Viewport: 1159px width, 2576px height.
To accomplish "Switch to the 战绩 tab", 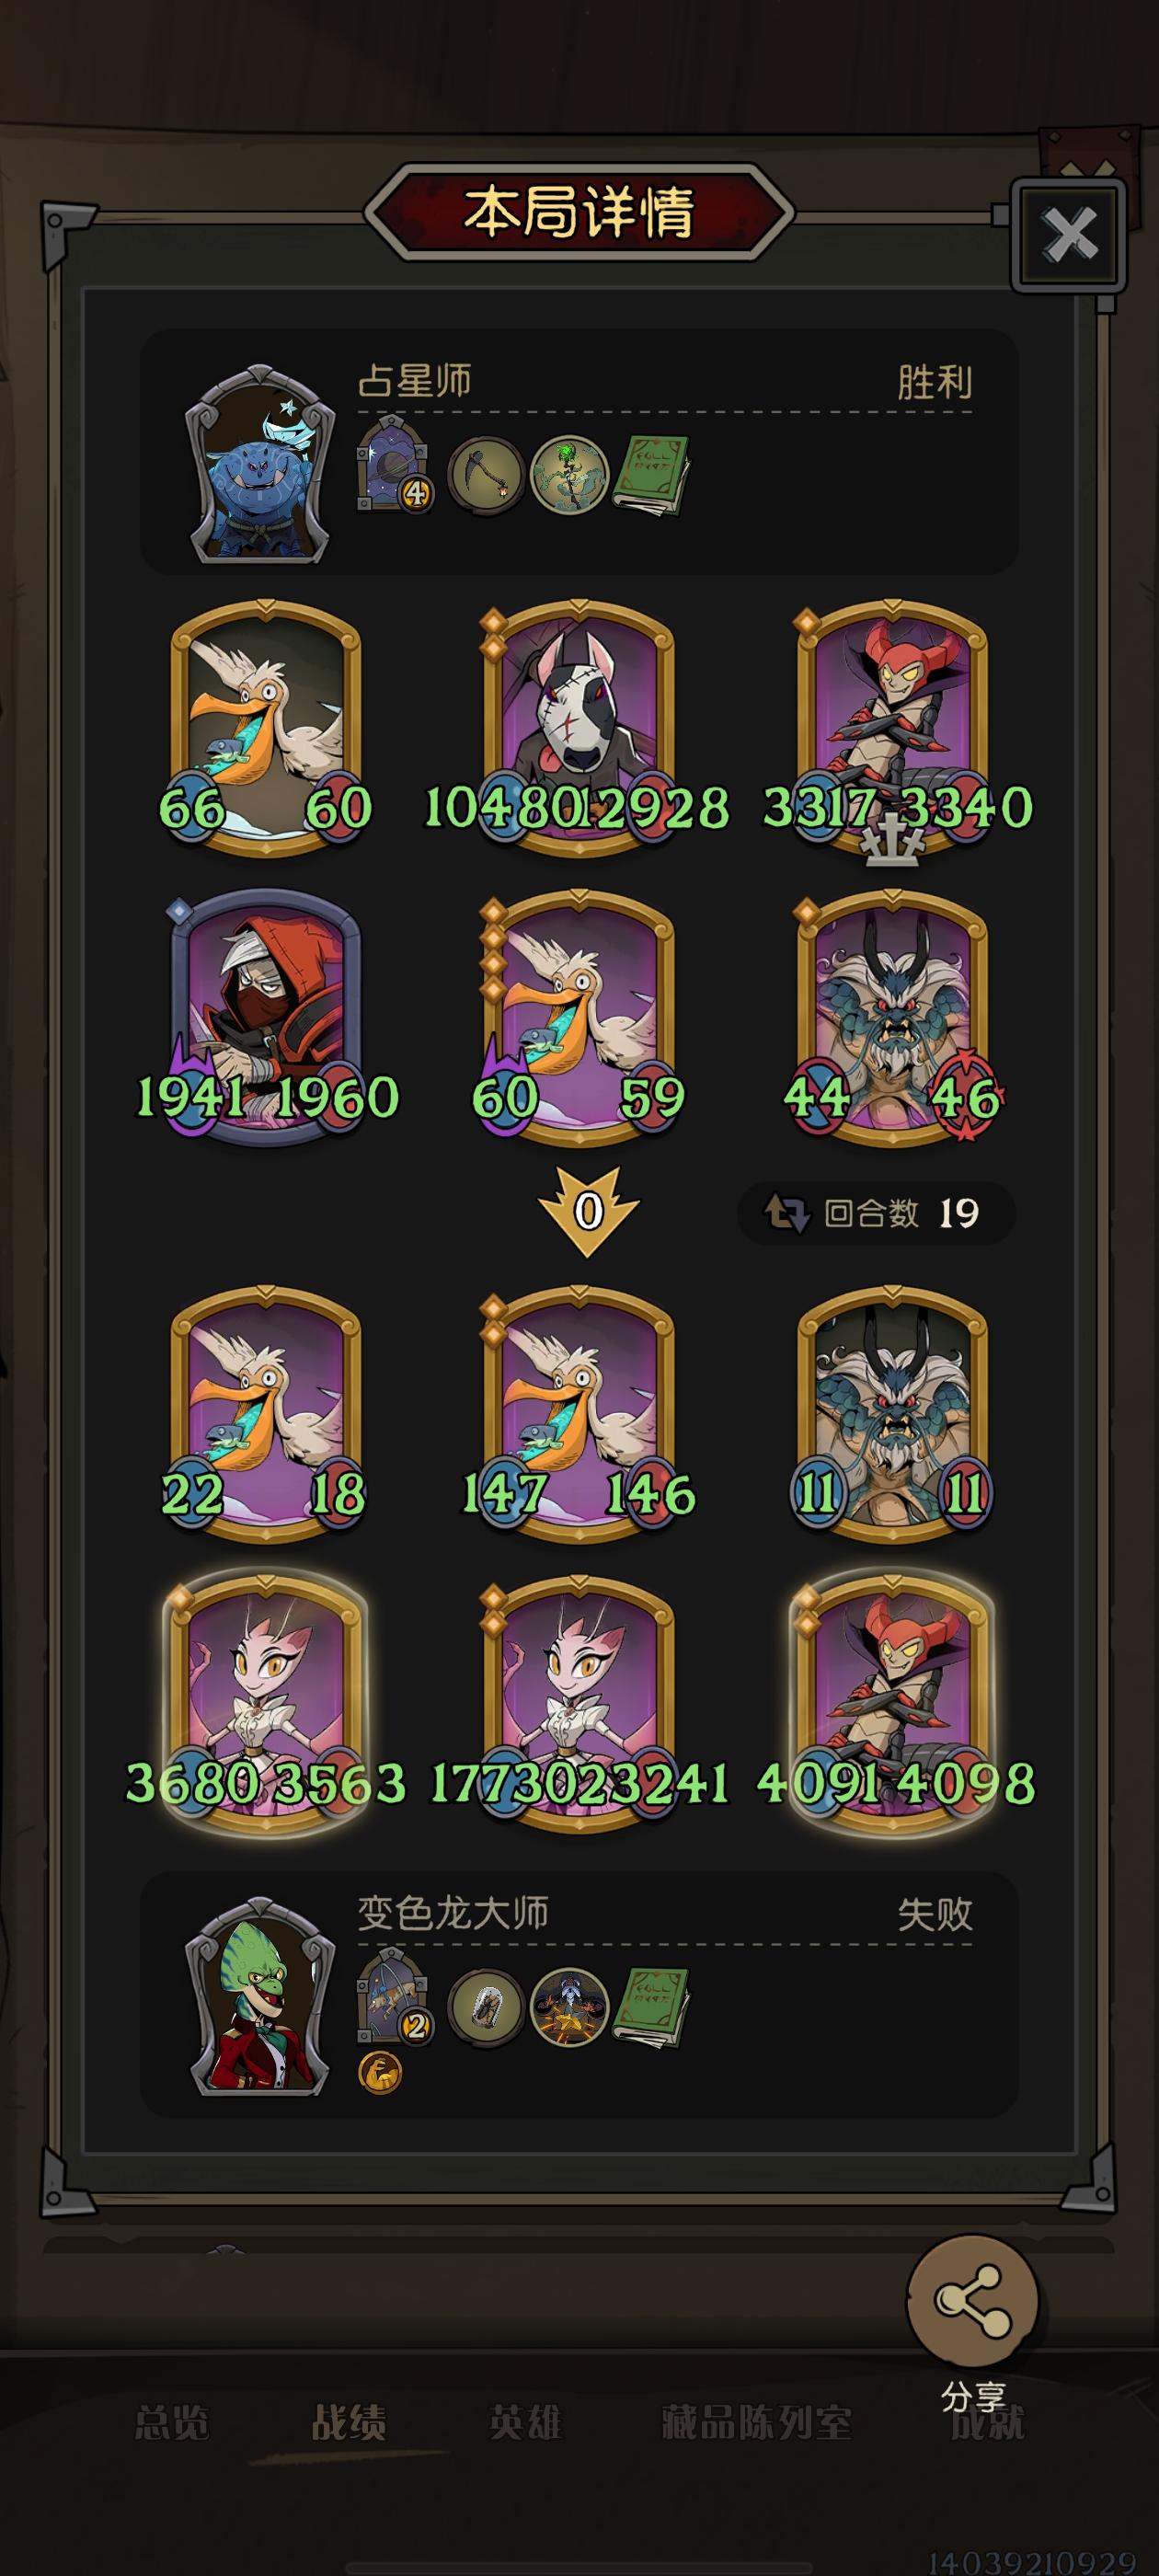I will click(349, 2423).
